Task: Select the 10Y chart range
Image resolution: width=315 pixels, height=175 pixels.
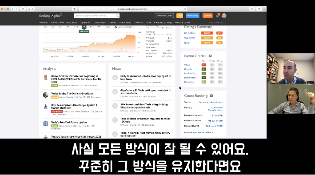Action: pos(99,27)
